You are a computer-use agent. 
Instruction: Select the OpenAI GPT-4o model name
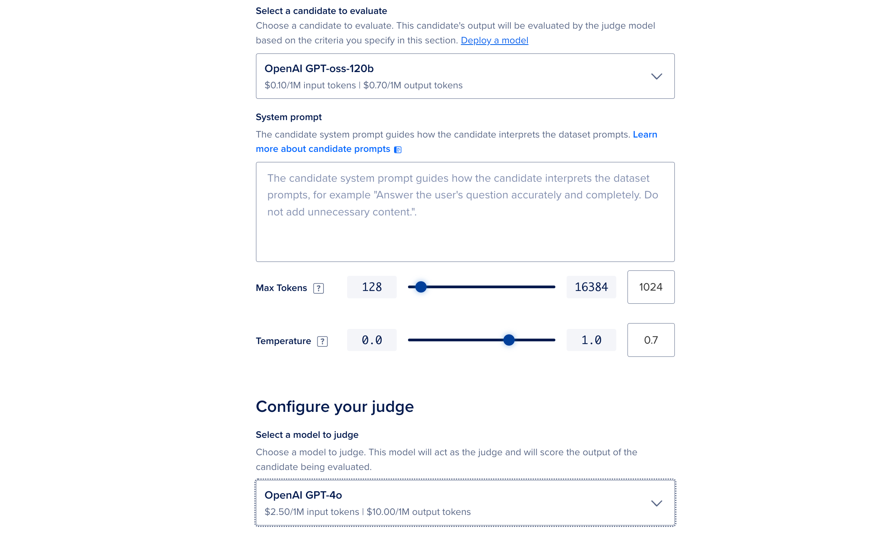[x=303, y=495]
